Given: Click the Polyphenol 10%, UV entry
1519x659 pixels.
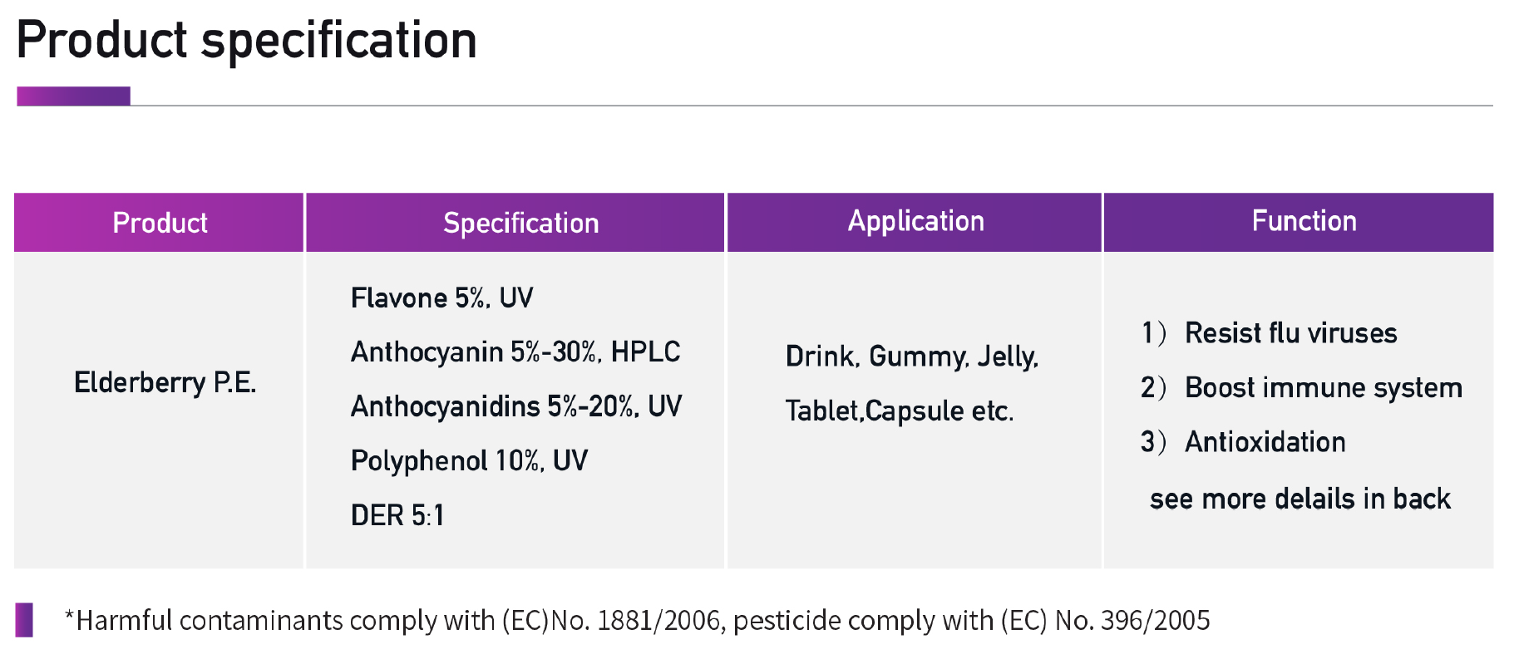Looking at the screenshot, I should 469,461.
